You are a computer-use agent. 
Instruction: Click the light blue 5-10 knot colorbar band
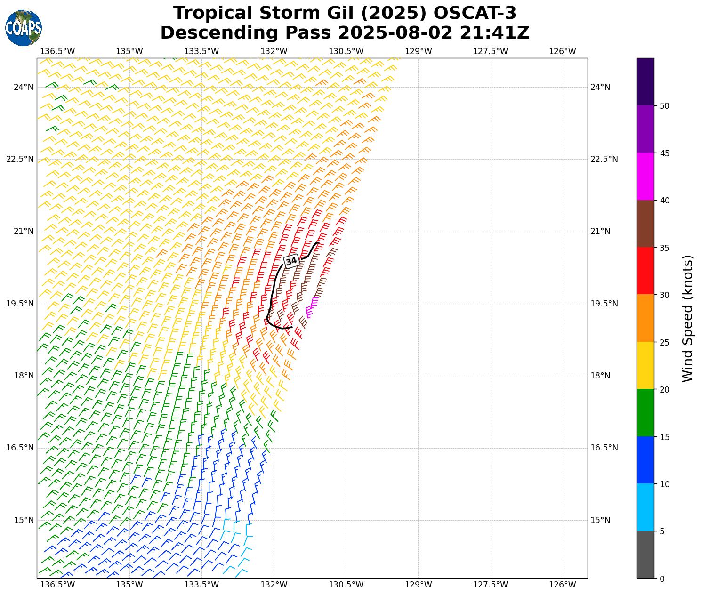[645, 507]
